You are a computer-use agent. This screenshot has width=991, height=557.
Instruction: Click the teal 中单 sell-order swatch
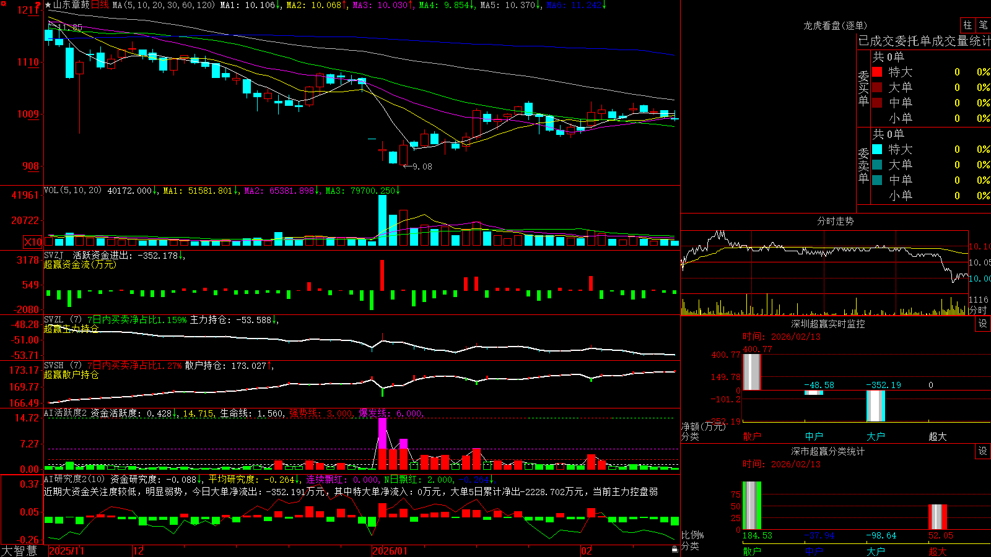pyautogui.click(x=877, y=180)
